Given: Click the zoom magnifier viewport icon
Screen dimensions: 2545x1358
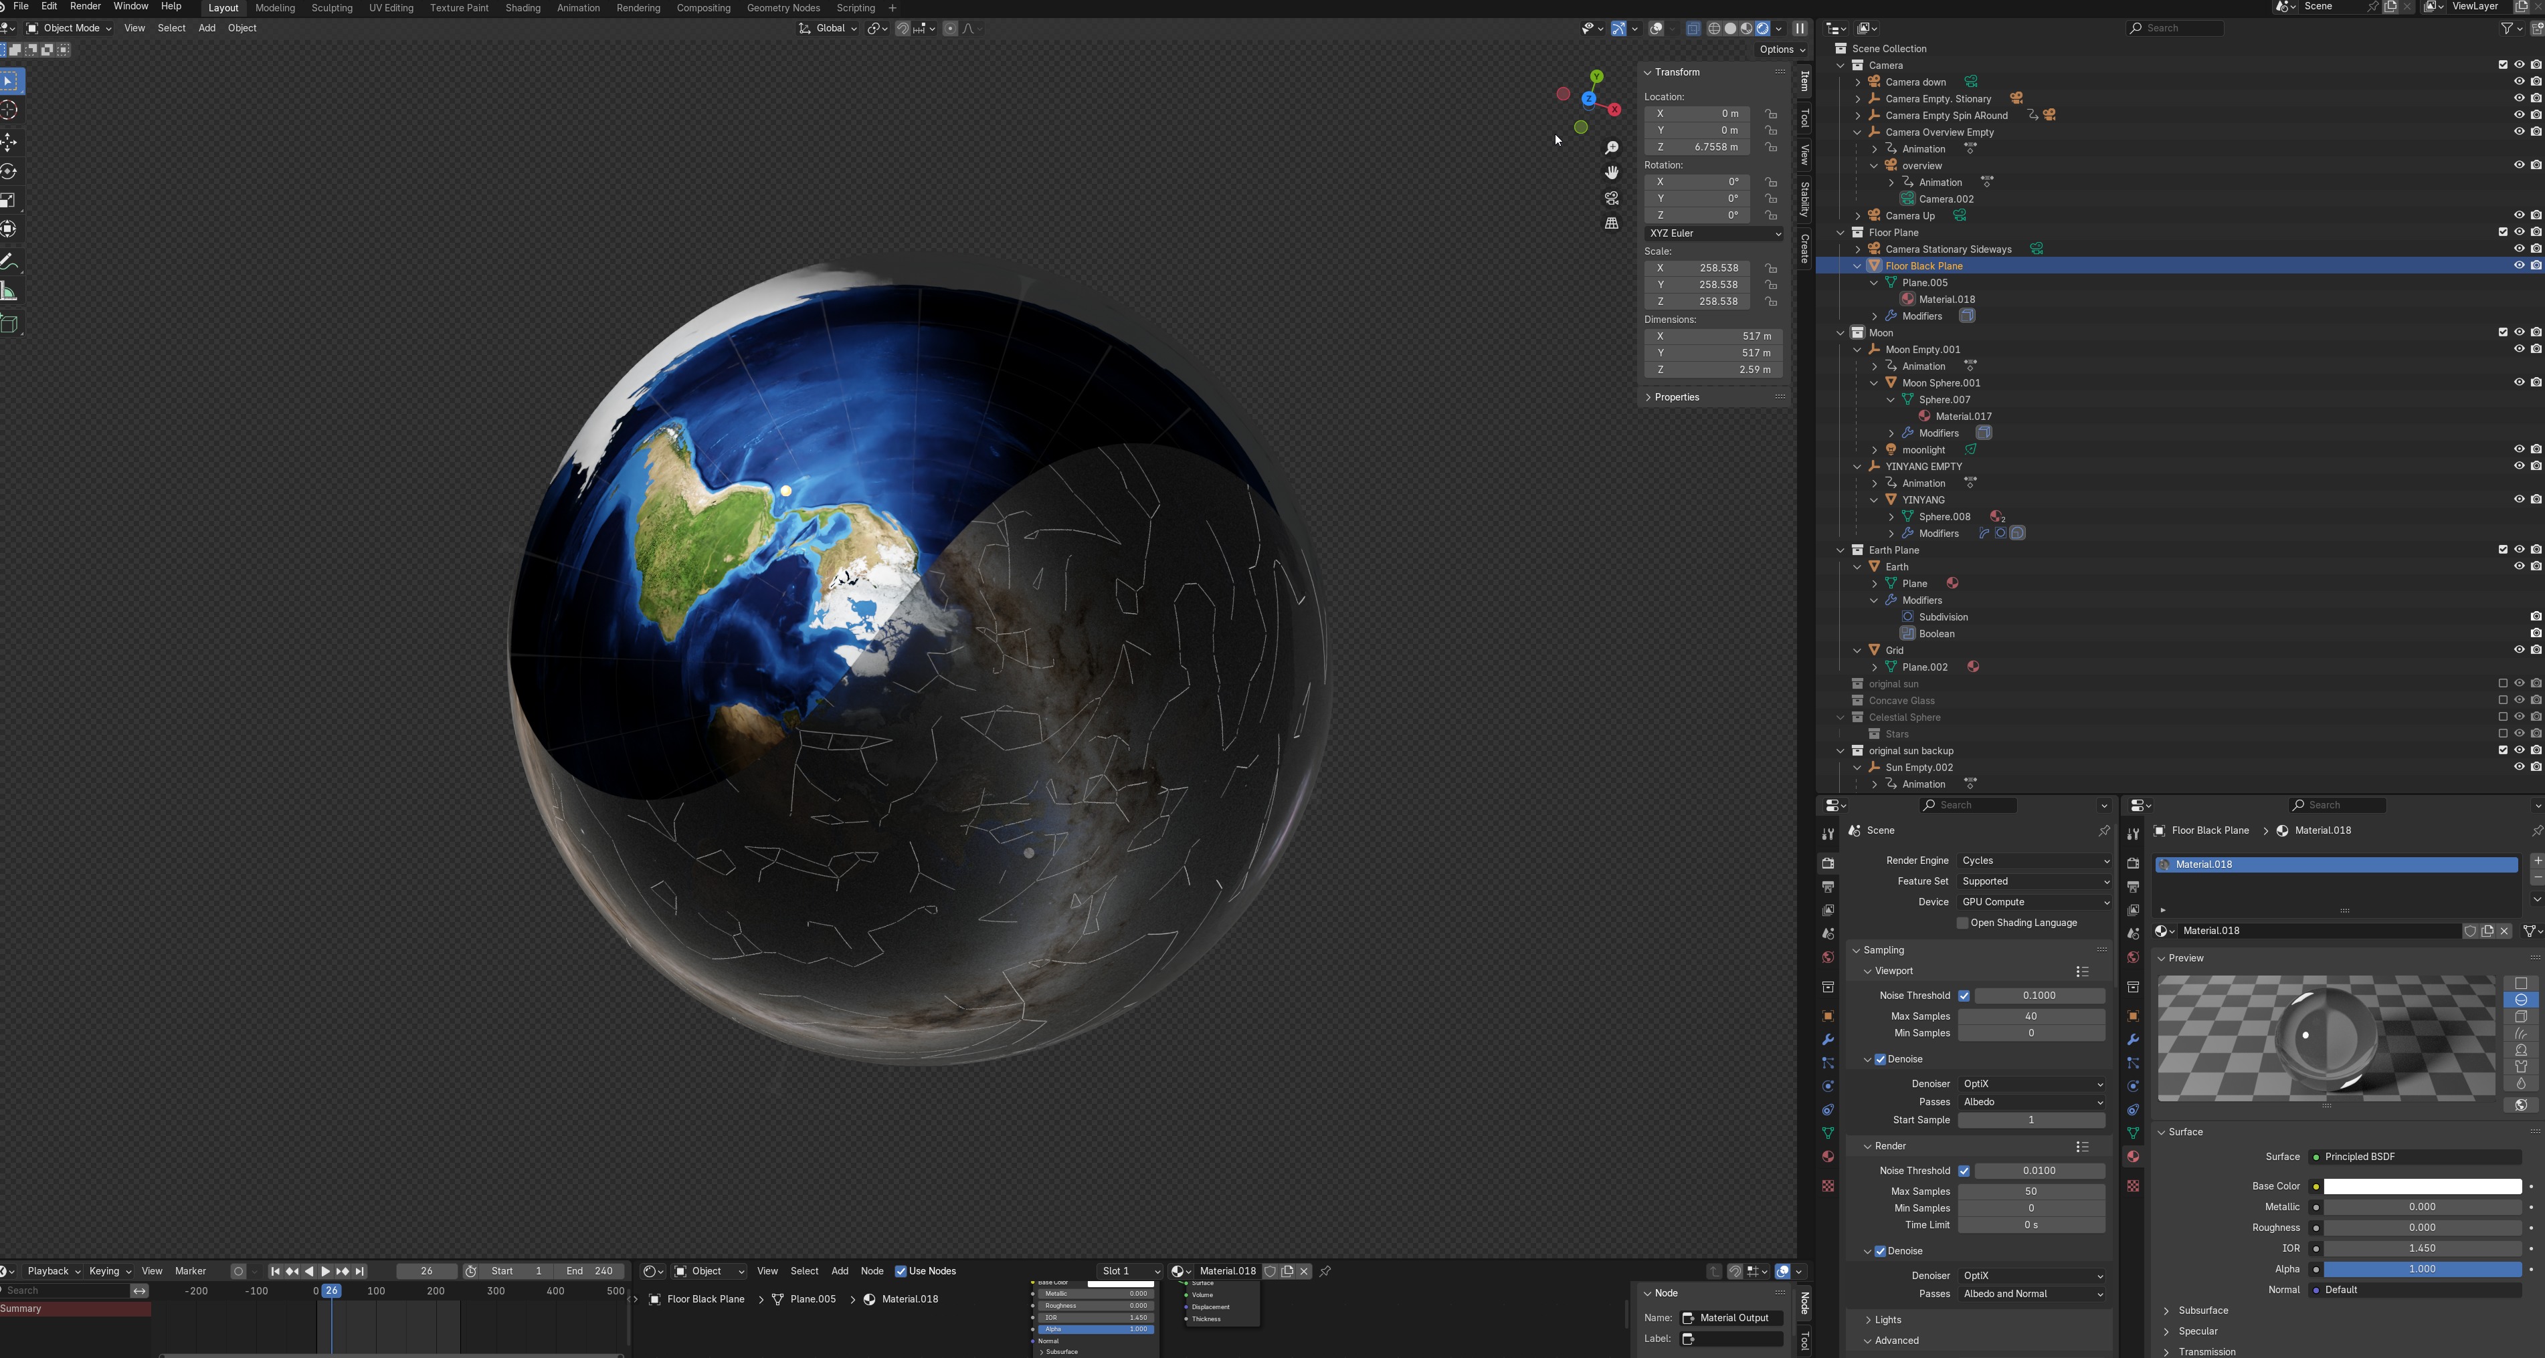Looking at the screenshot, I should [x=1612, y=148].
